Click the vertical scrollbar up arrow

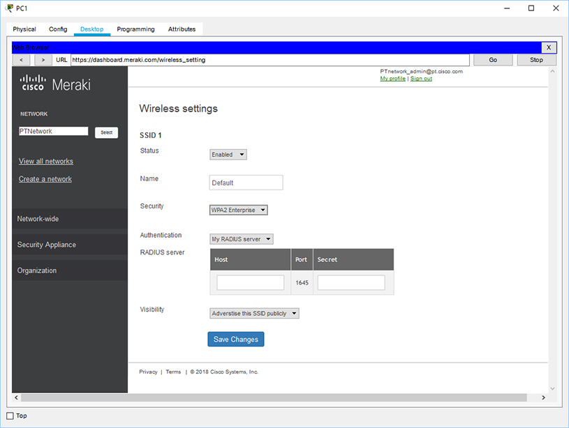(x=552, y=71)
